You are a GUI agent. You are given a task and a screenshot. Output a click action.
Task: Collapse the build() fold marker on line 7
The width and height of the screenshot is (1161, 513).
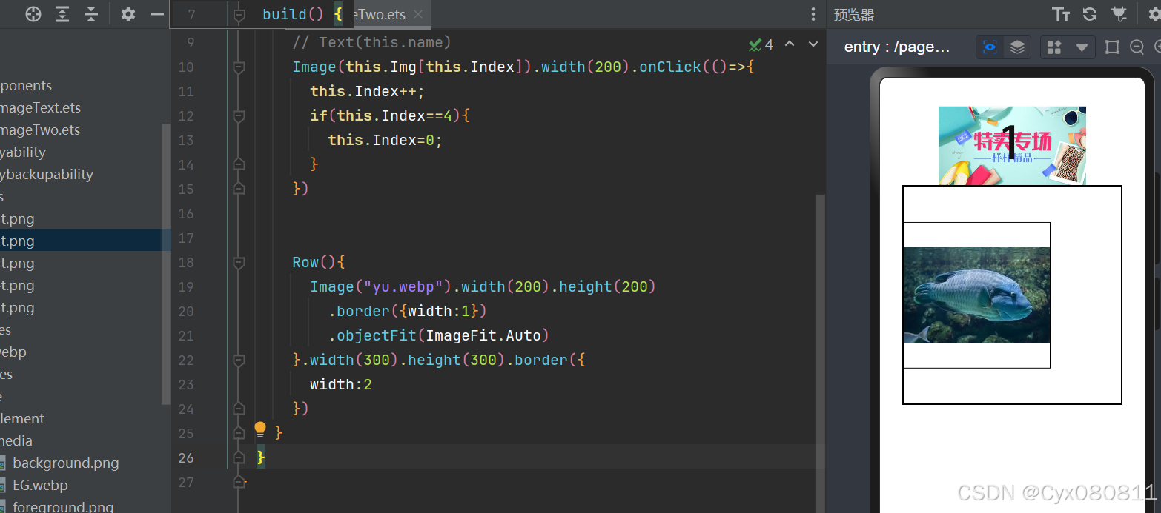tap(239, 14)
